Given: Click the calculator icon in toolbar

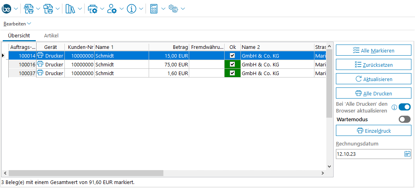Looking at the screenshot, I should [154, 8].
